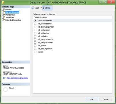This screenshot has height=104, width=116.
Task: Click the Connection section header
Action: [7, 62]
